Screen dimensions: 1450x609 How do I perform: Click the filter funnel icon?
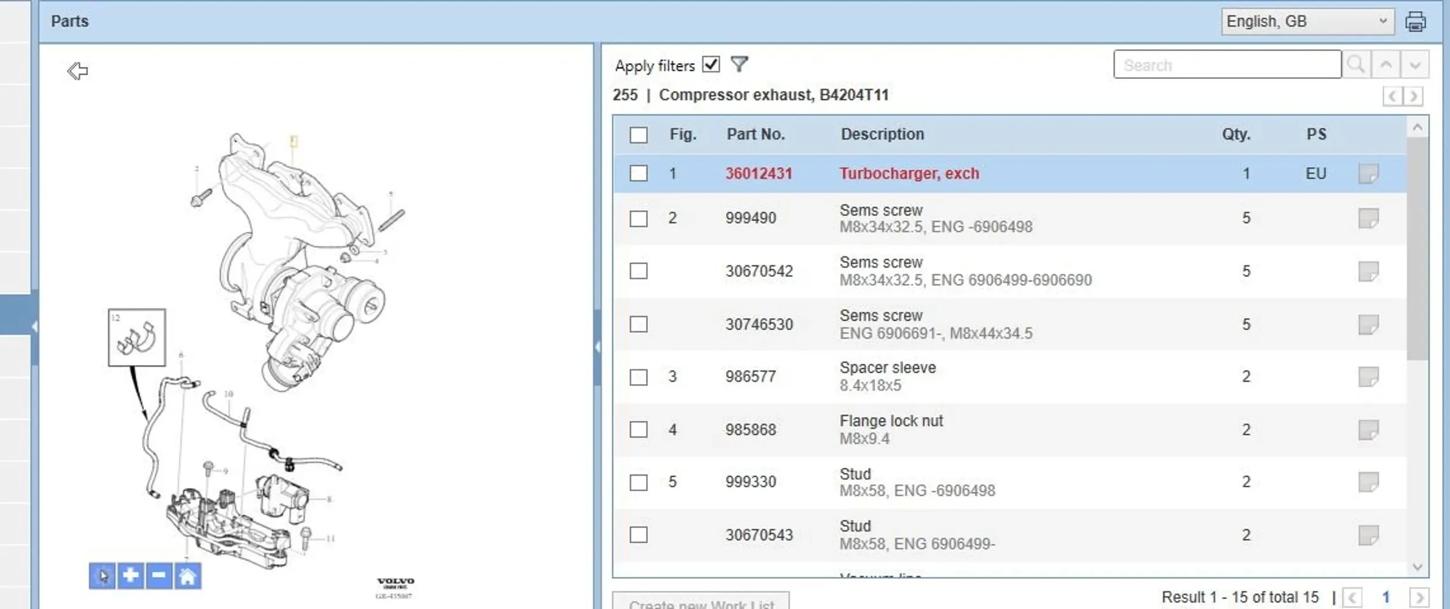pos(739,64)
